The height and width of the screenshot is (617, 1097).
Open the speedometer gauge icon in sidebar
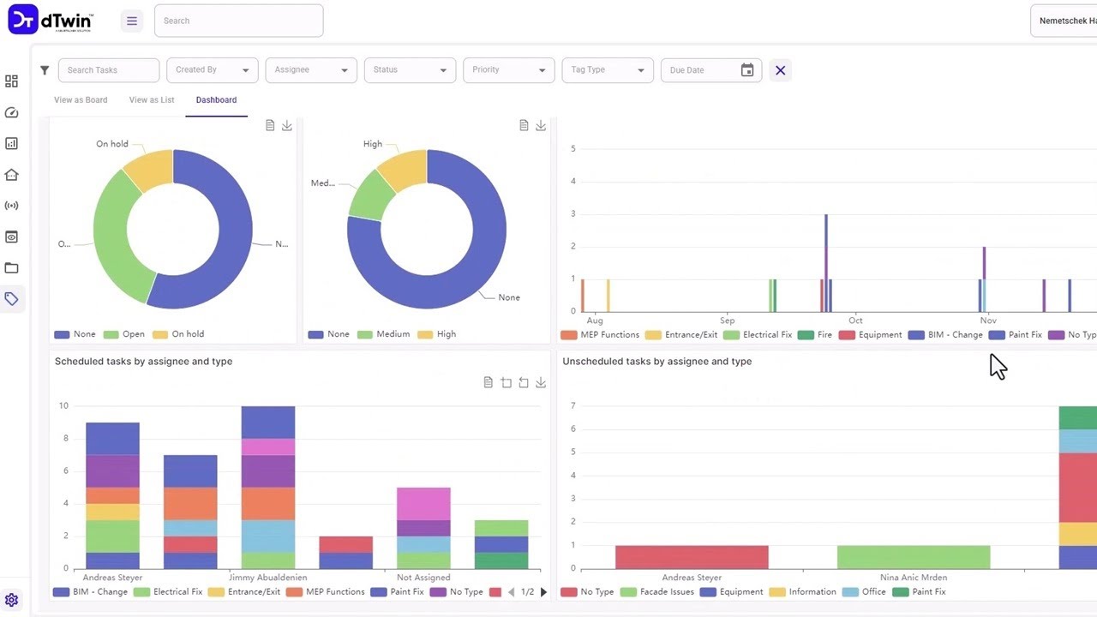point(11,112)
